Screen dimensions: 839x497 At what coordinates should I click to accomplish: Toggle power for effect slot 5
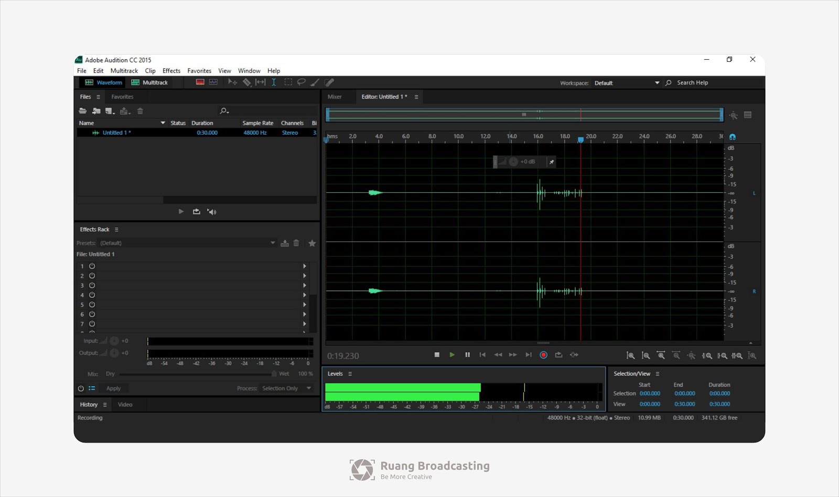point(92,305)
